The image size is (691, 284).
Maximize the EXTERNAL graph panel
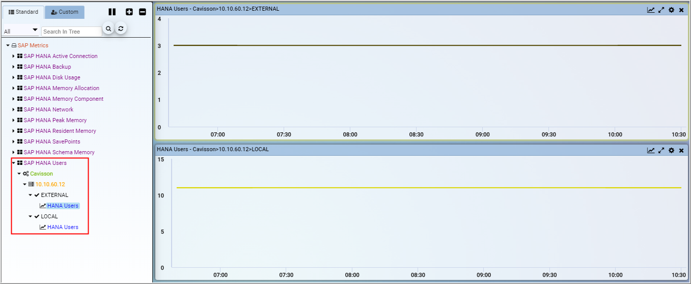tap(661, 10)
